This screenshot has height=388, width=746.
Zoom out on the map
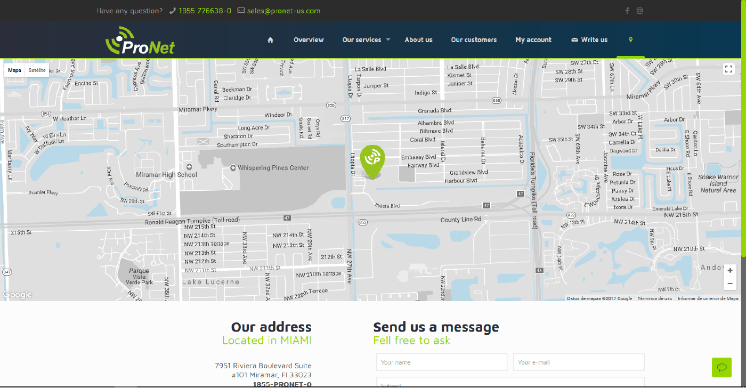730,284
